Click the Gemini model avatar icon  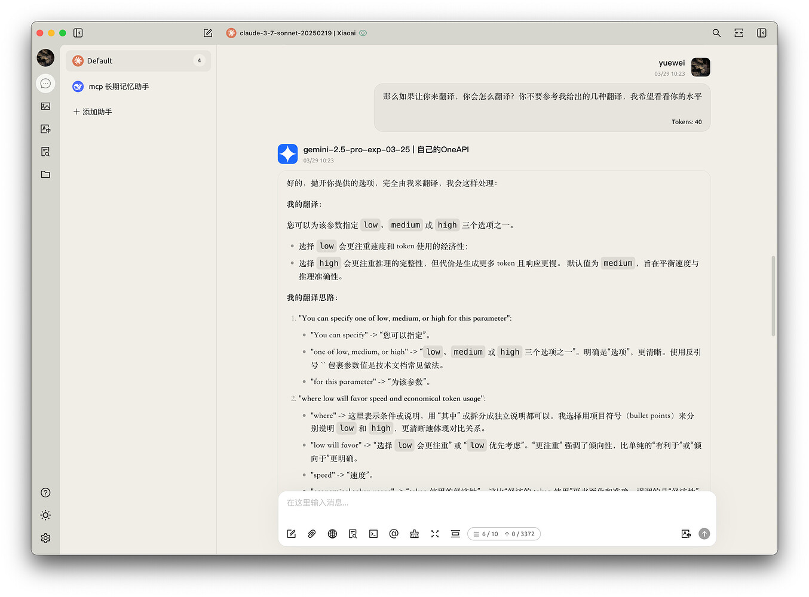tap(288, 154)
